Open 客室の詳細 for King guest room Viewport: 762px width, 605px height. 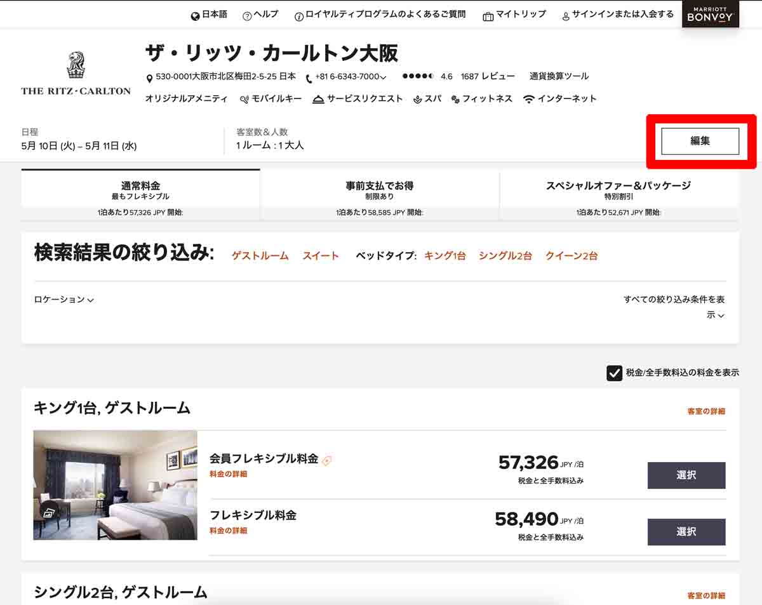706,411
